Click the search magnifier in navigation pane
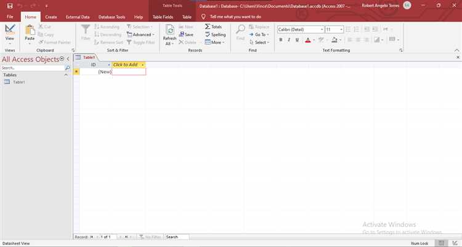The height and width of the screenshot is (247, 462). 67,68
